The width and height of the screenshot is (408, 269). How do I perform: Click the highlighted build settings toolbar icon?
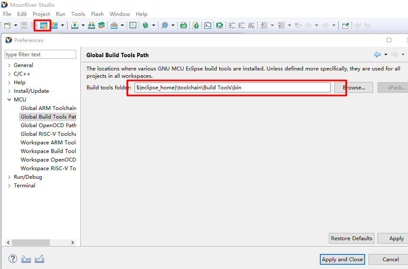(43, 25)
